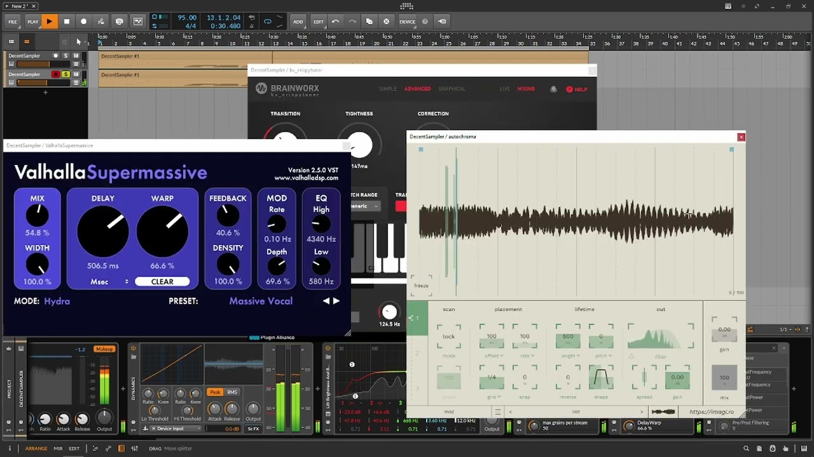The image size is (814, 457).
Task: Toggle arranger loop mode
Action: tap(267, 22)
